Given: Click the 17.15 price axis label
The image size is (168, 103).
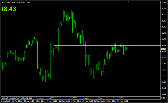Looking at the screenshot, I should [163, 88].
